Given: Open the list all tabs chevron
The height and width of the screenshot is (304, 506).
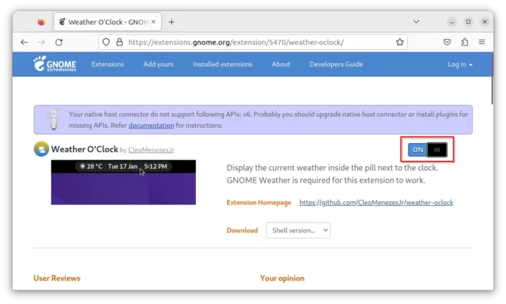Looking at the screenshot, I should [x=416, y=22].
